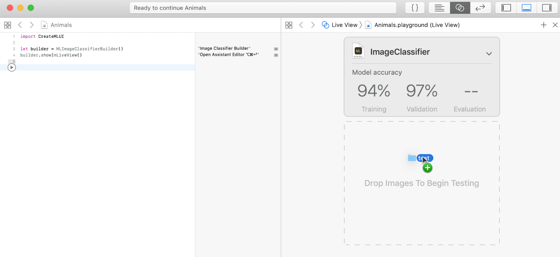Screen dimensions: 560x257
Task: Close the assistant editor pane
Action: click(x=555, y=25)
